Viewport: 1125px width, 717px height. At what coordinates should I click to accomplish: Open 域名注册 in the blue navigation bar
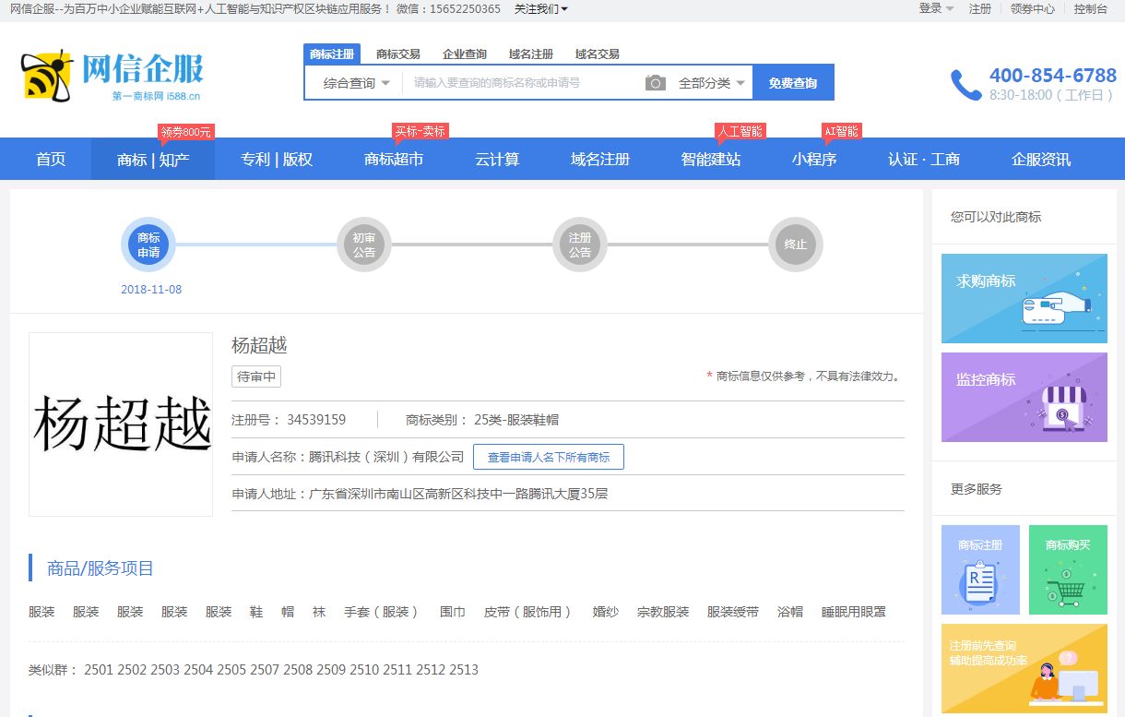click(600, 160)
